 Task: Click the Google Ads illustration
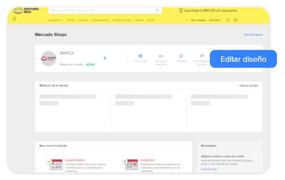point(130,164)
